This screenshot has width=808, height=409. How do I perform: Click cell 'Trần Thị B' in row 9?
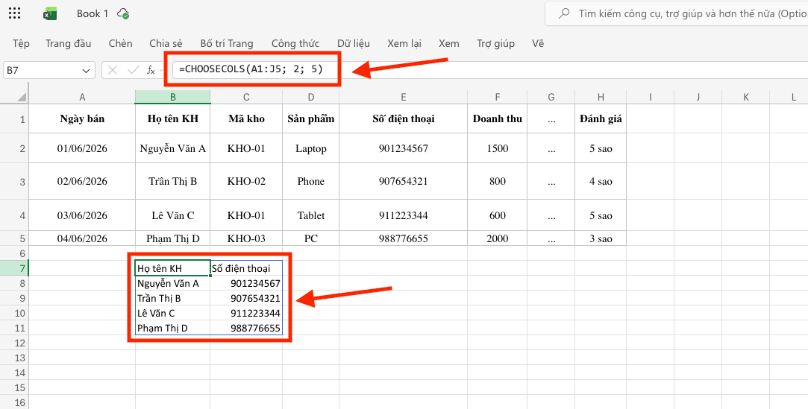(x=172, y=298)
